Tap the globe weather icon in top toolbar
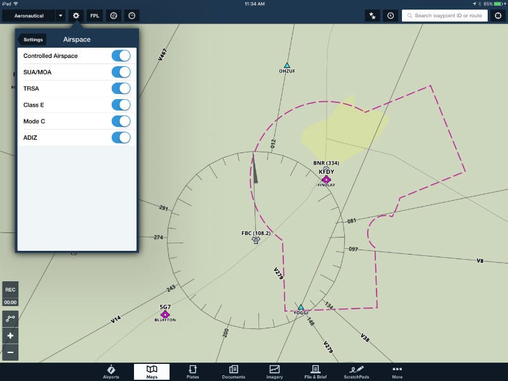The height and width of the screenshot is (381, 508). pyautogui.click(x=114, y=15)
